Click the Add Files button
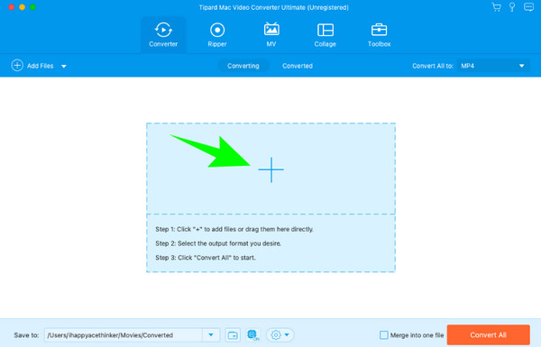Screen dimensions: 541x347 (32, 66)
